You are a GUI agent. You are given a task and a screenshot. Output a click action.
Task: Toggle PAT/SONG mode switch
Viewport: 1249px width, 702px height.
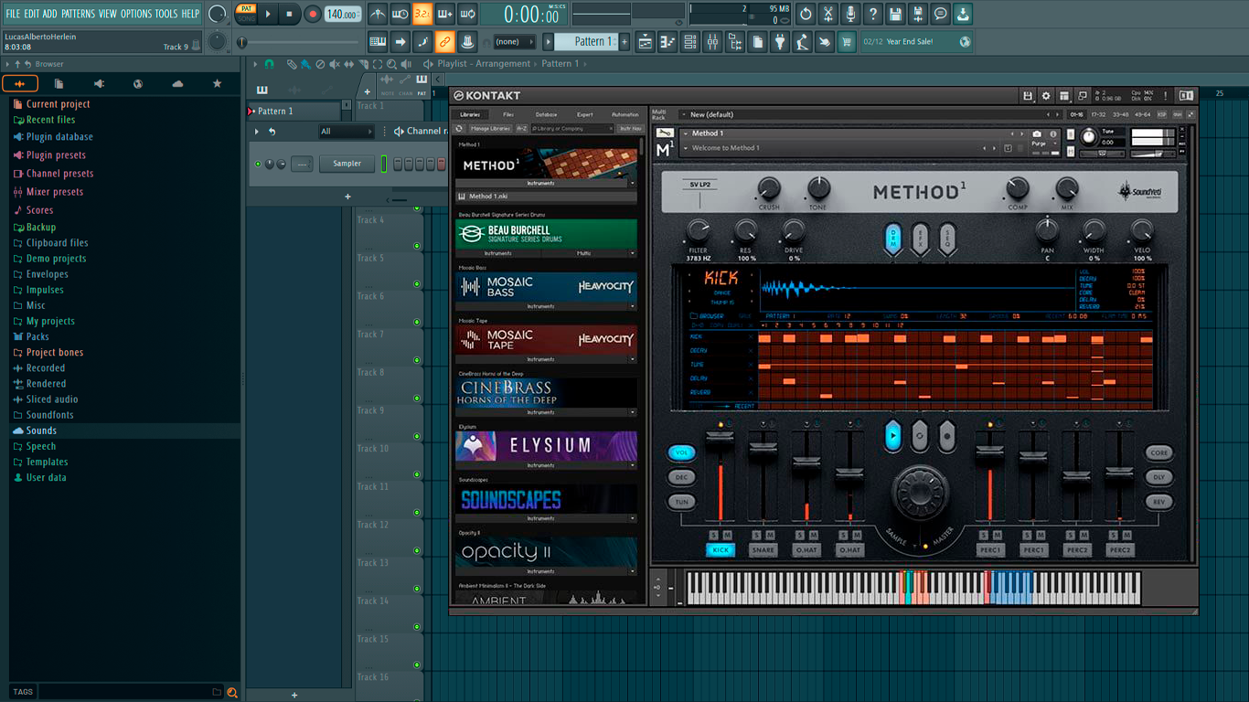click(x=246, y=14)
